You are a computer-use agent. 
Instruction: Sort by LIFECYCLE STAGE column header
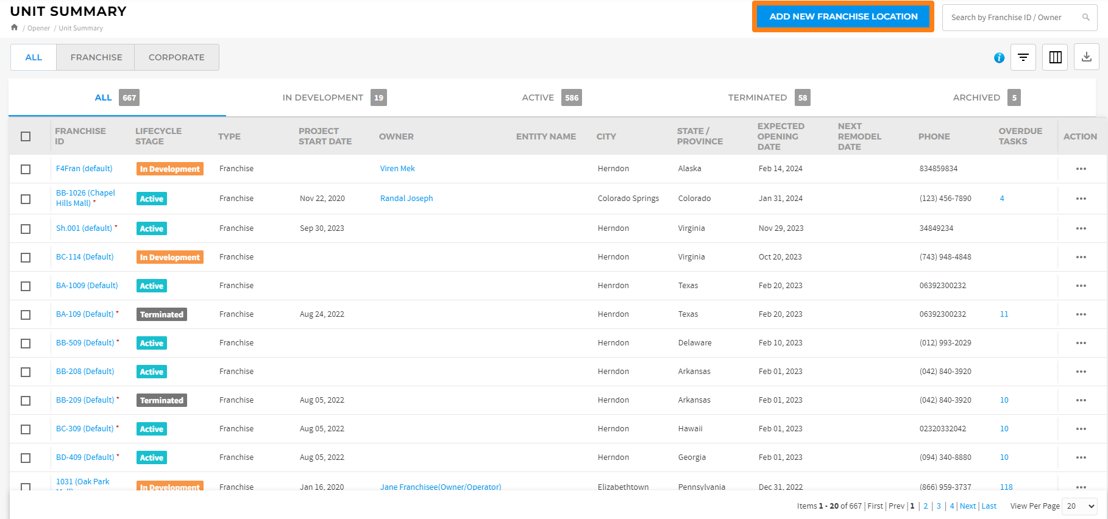coord(158,136)
